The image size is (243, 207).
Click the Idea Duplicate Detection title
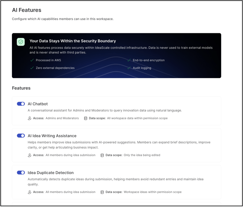click(51, 173)
